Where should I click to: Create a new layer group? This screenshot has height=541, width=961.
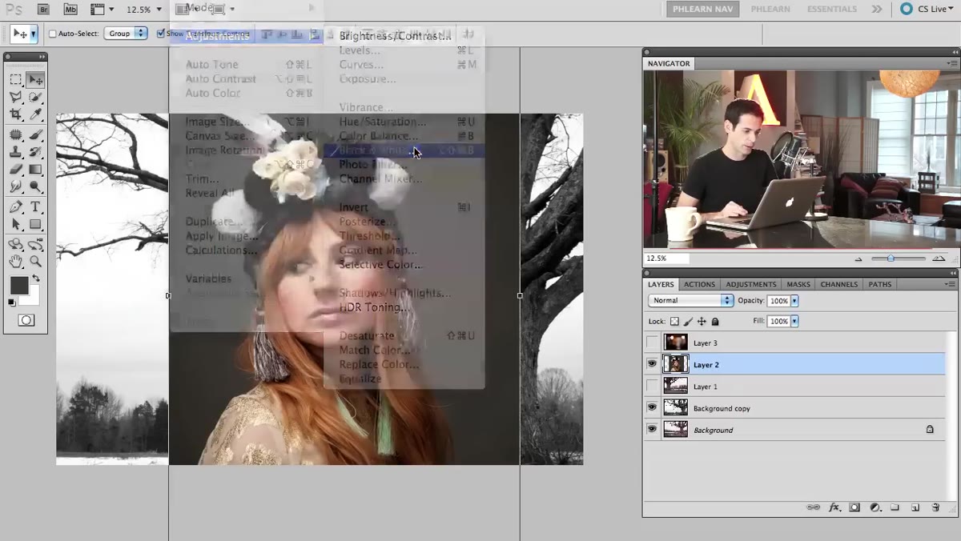[x=895, y=507]
